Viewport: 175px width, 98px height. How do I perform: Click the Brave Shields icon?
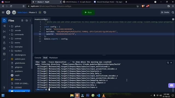pyautogui.click(x=143, y=6)
